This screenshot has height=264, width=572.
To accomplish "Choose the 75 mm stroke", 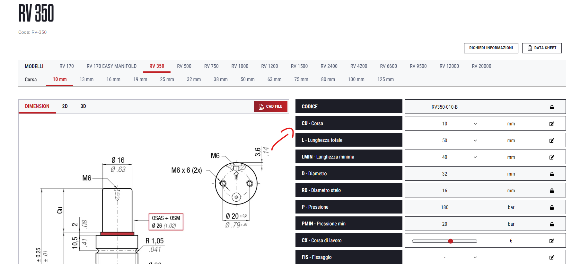I will 301,79.
